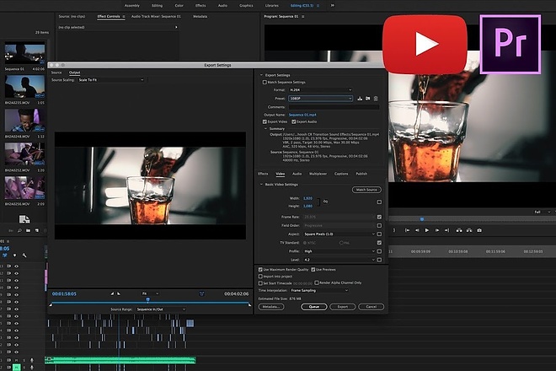The height and width of the screenshot is (371, 556).
Task: Toggle the Use Maximum Render Quality checkbox
Action: click(x=260, y=270)
